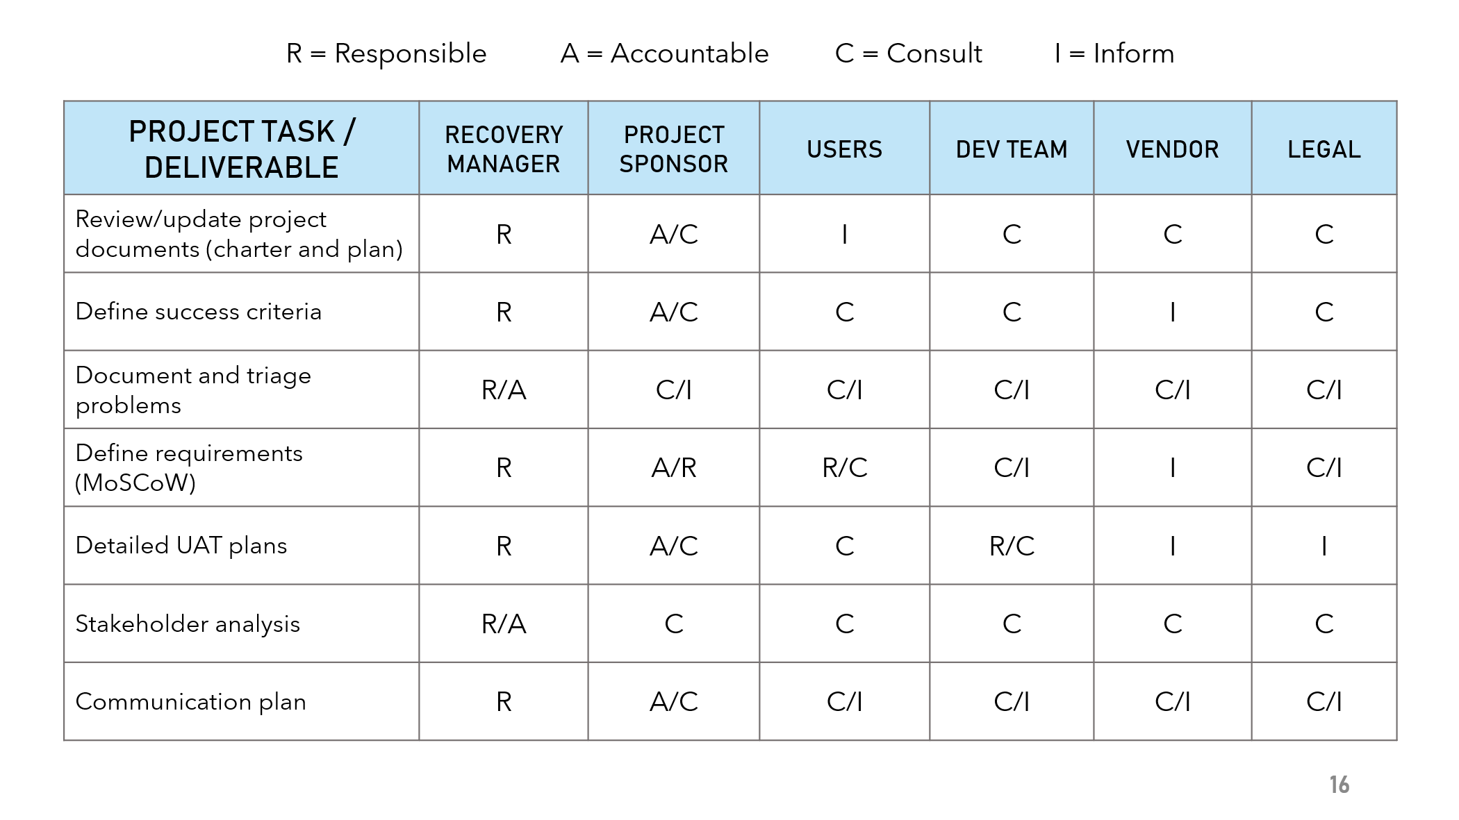Viewport: 1459px width, 820px height.
Task: Click the R/C cell in Dev Team column
Action: 1012,546
